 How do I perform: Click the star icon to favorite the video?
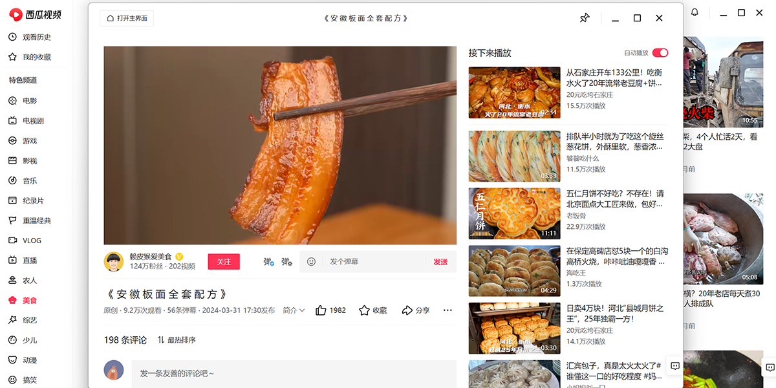tap(365, 310)
